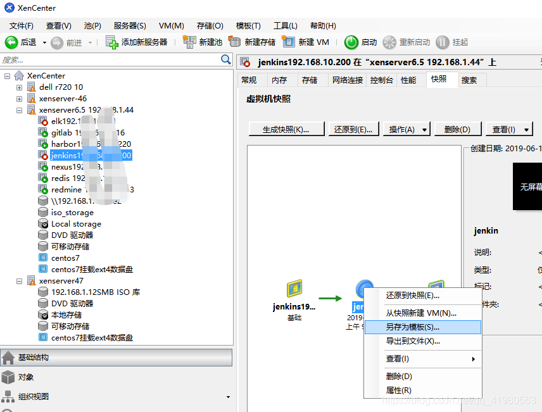Viewport: 542px width, 412px height.
Task: Click the Suspend pause icon
Action: pos(442,42)
